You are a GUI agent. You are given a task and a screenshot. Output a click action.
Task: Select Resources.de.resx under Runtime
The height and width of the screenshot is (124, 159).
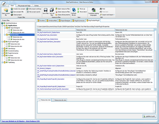pyautogui.click(x=16, y=60)
